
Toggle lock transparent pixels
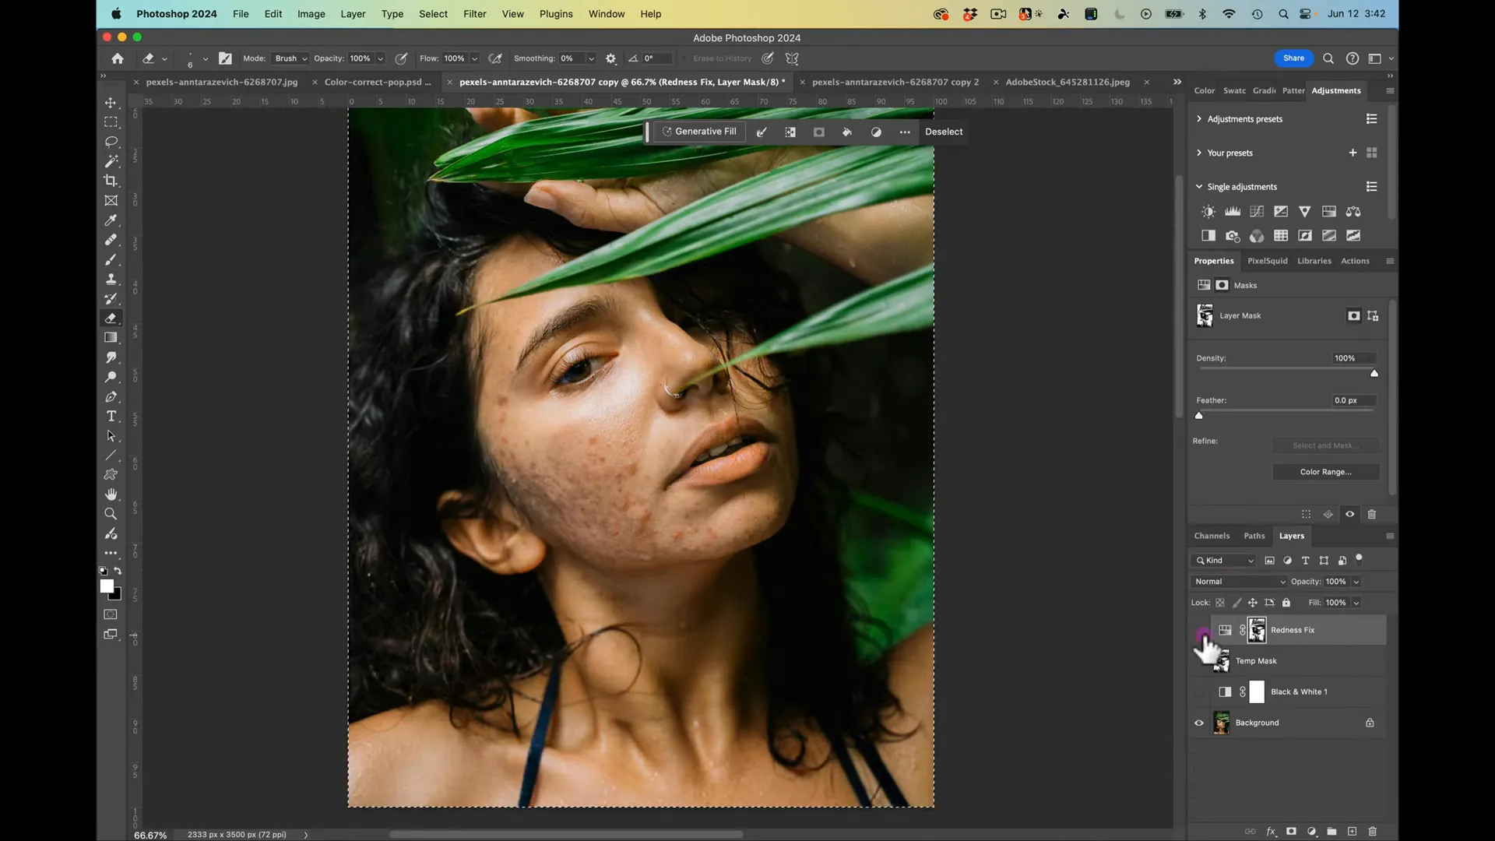coord(1220,603)
